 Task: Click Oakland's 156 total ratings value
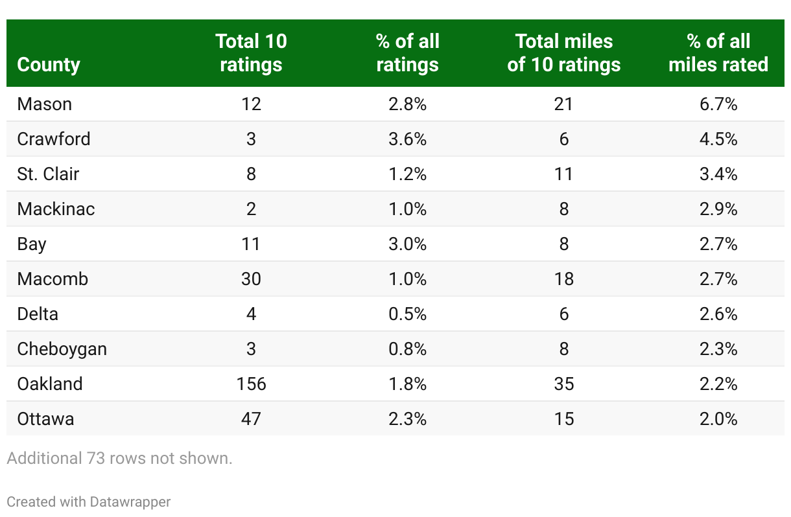251,384
